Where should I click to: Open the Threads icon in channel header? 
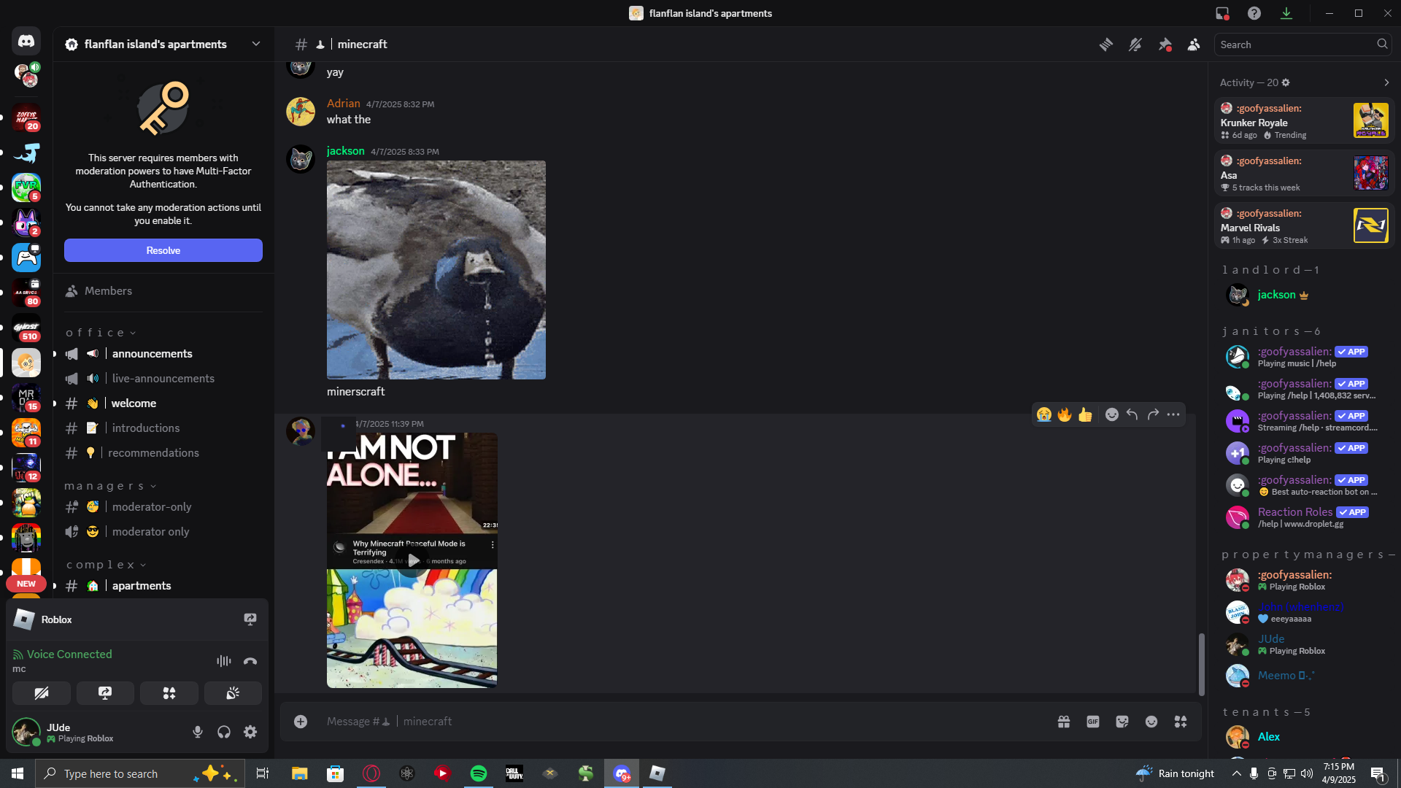1106,45
